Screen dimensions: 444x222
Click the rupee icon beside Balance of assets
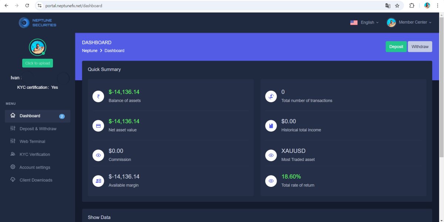tap(98, 97)
